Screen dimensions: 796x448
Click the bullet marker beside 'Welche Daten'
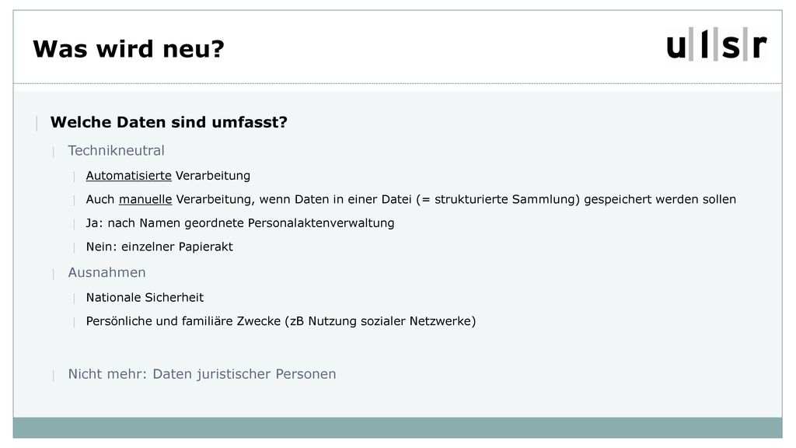click(x=37, y=123)
